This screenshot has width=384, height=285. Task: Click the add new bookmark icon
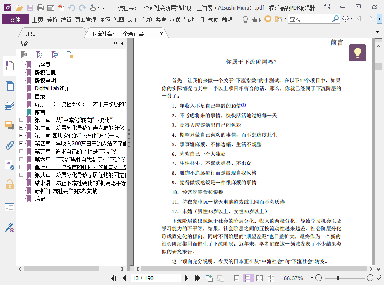(39, 55)
